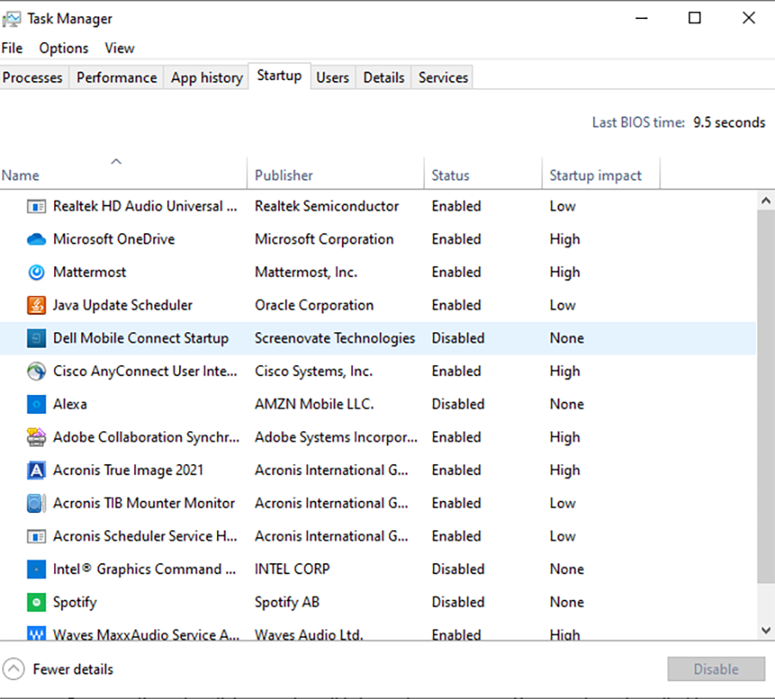Click the Task Manager title bar icon

tap(12, 19)
